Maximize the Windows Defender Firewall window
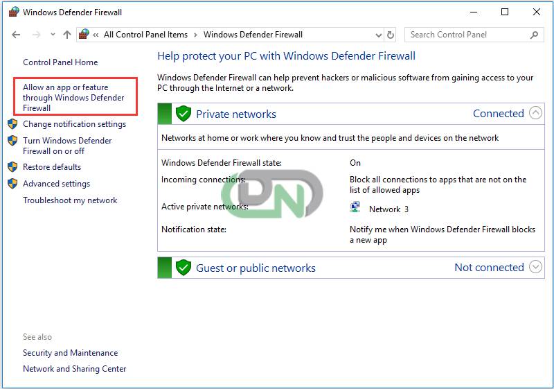The width and height of the screenshot is (554, 389). [505, 12]
